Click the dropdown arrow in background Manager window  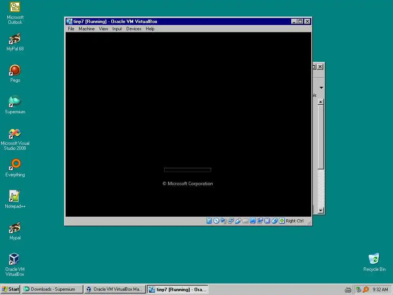pyautogui.click(x=321, y=88)
